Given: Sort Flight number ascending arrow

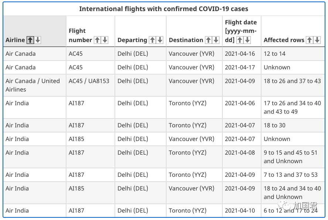Looking at the screenshot, I should coord(97,40).
